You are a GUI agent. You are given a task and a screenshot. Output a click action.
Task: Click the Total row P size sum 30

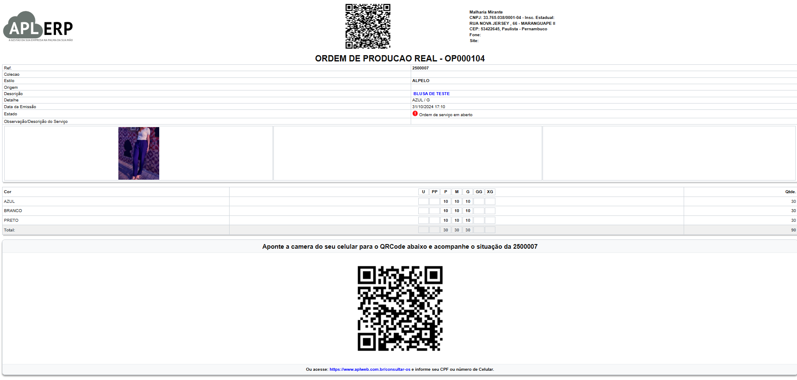pyautogui.click(x=446, y=230)
